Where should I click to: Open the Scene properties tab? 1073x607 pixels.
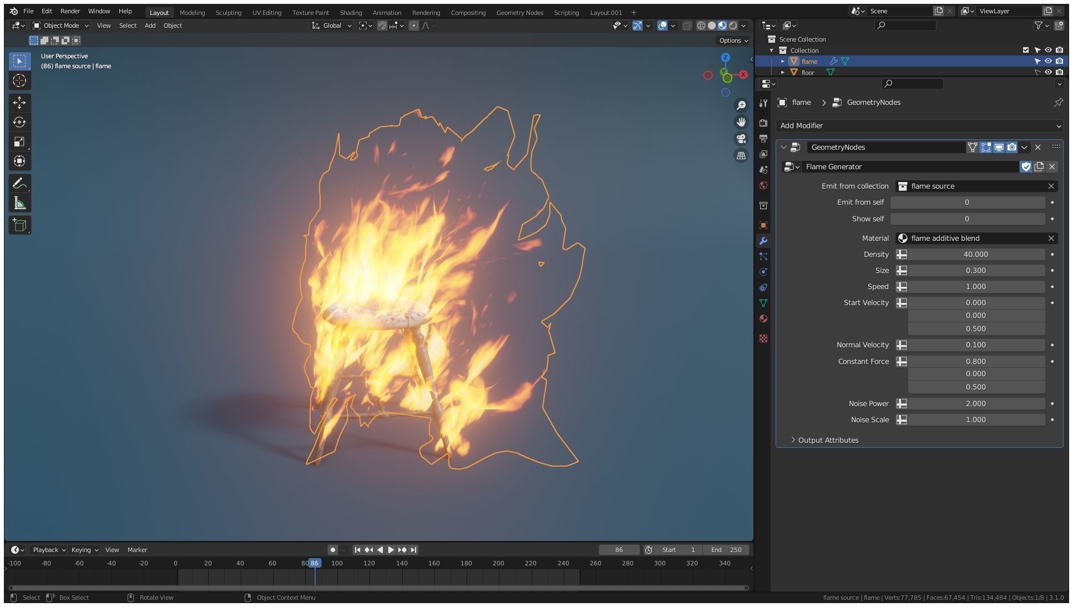[763, 169]
